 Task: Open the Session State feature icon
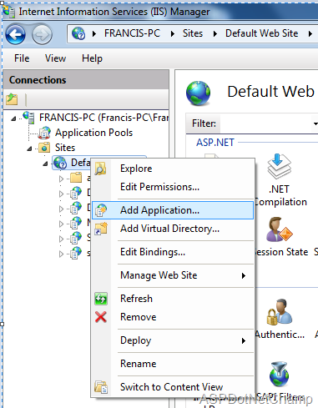(279, 229)
